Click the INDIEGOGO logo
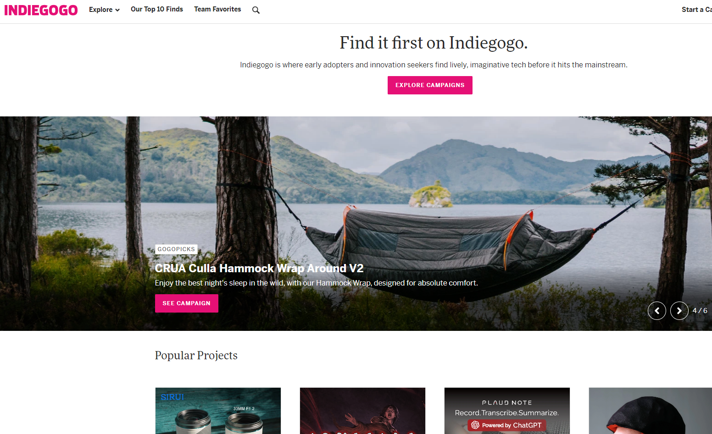This screenshot has height=434, width=712. coord(41,10)
